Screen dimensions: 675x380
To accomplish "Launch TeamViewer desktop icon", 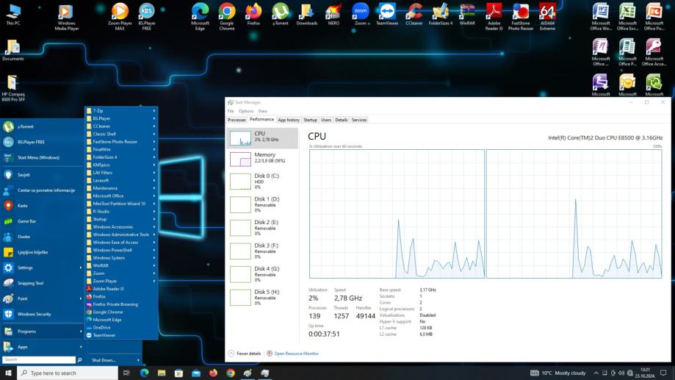I will tap(387, 15).
